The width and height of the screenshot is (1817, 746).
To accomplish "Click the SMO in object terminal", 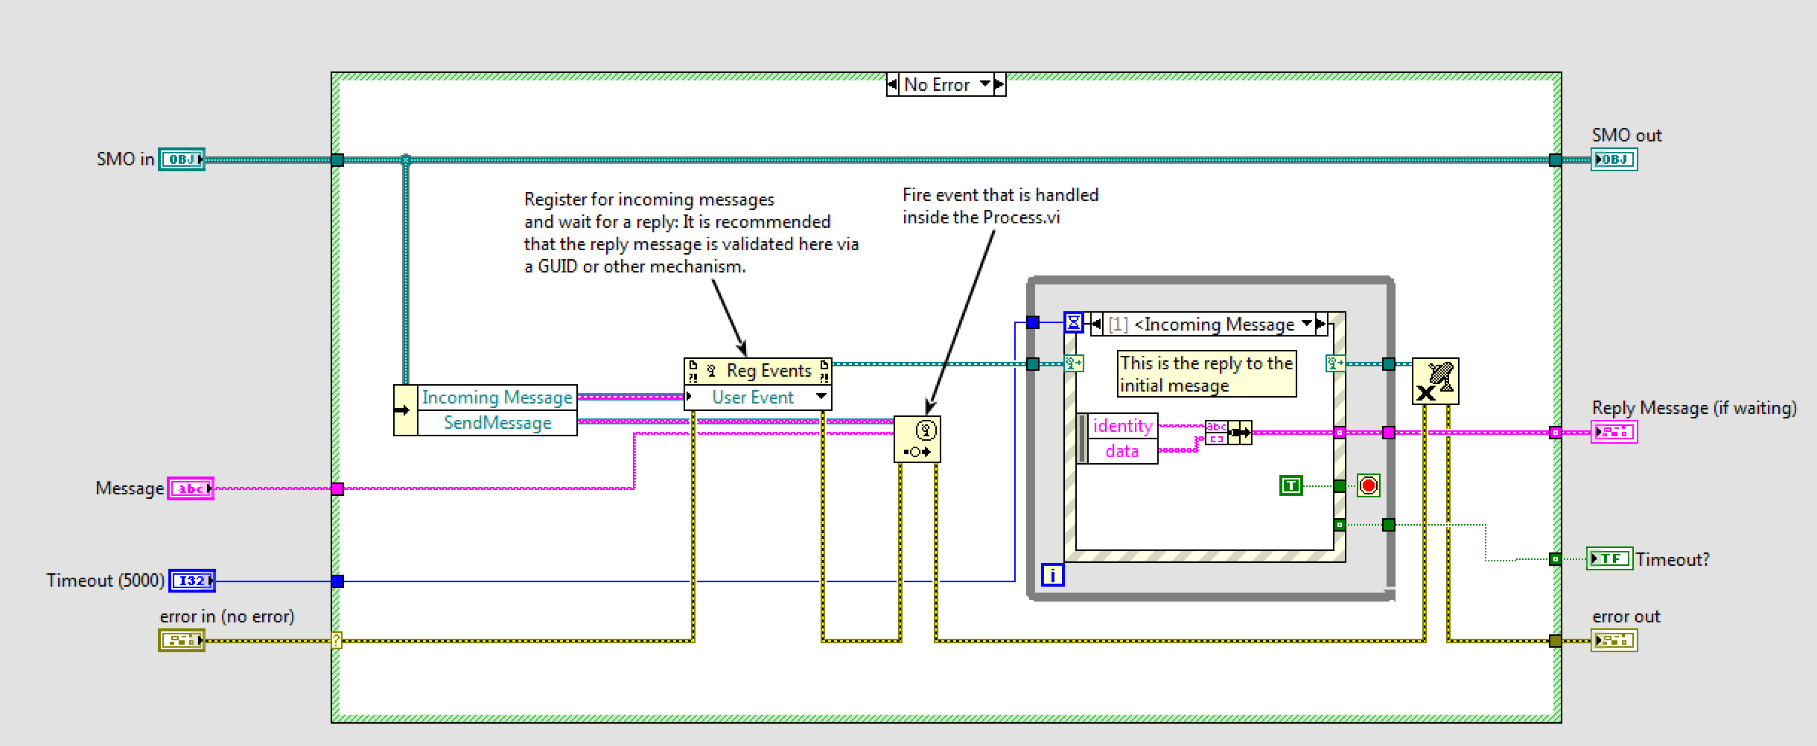I will pyautogui.click(x=181, y=159).
